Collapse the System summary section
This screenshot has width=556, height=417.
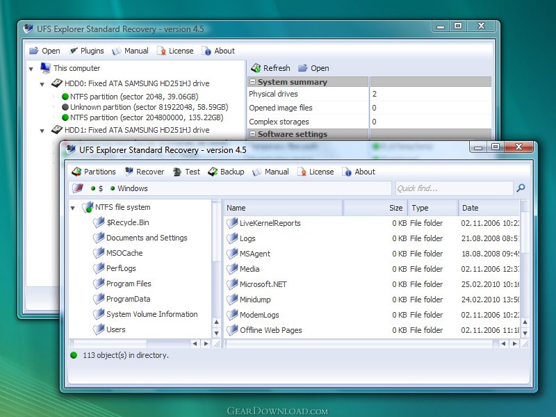(252, 82)
